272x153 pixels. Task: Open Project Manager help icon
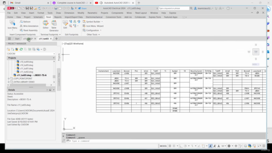coord(44,49)
